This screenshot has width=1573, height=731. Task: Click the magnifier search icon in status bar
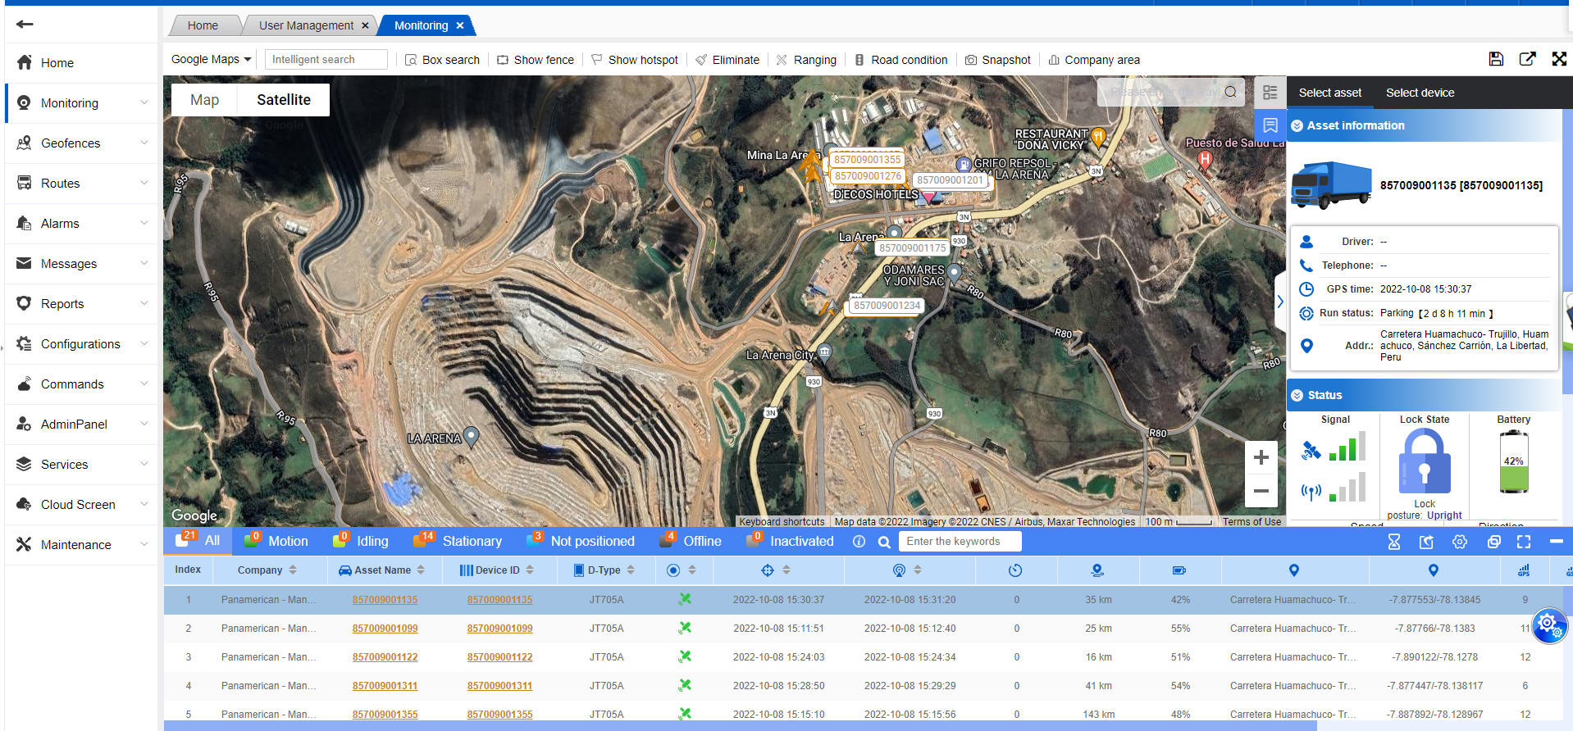point(884,542)
